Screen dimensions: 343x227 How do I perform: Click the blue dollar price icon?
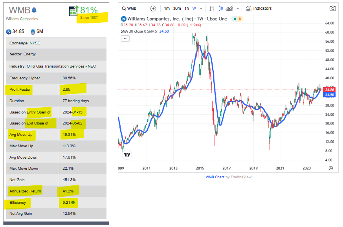coord(9,32)
